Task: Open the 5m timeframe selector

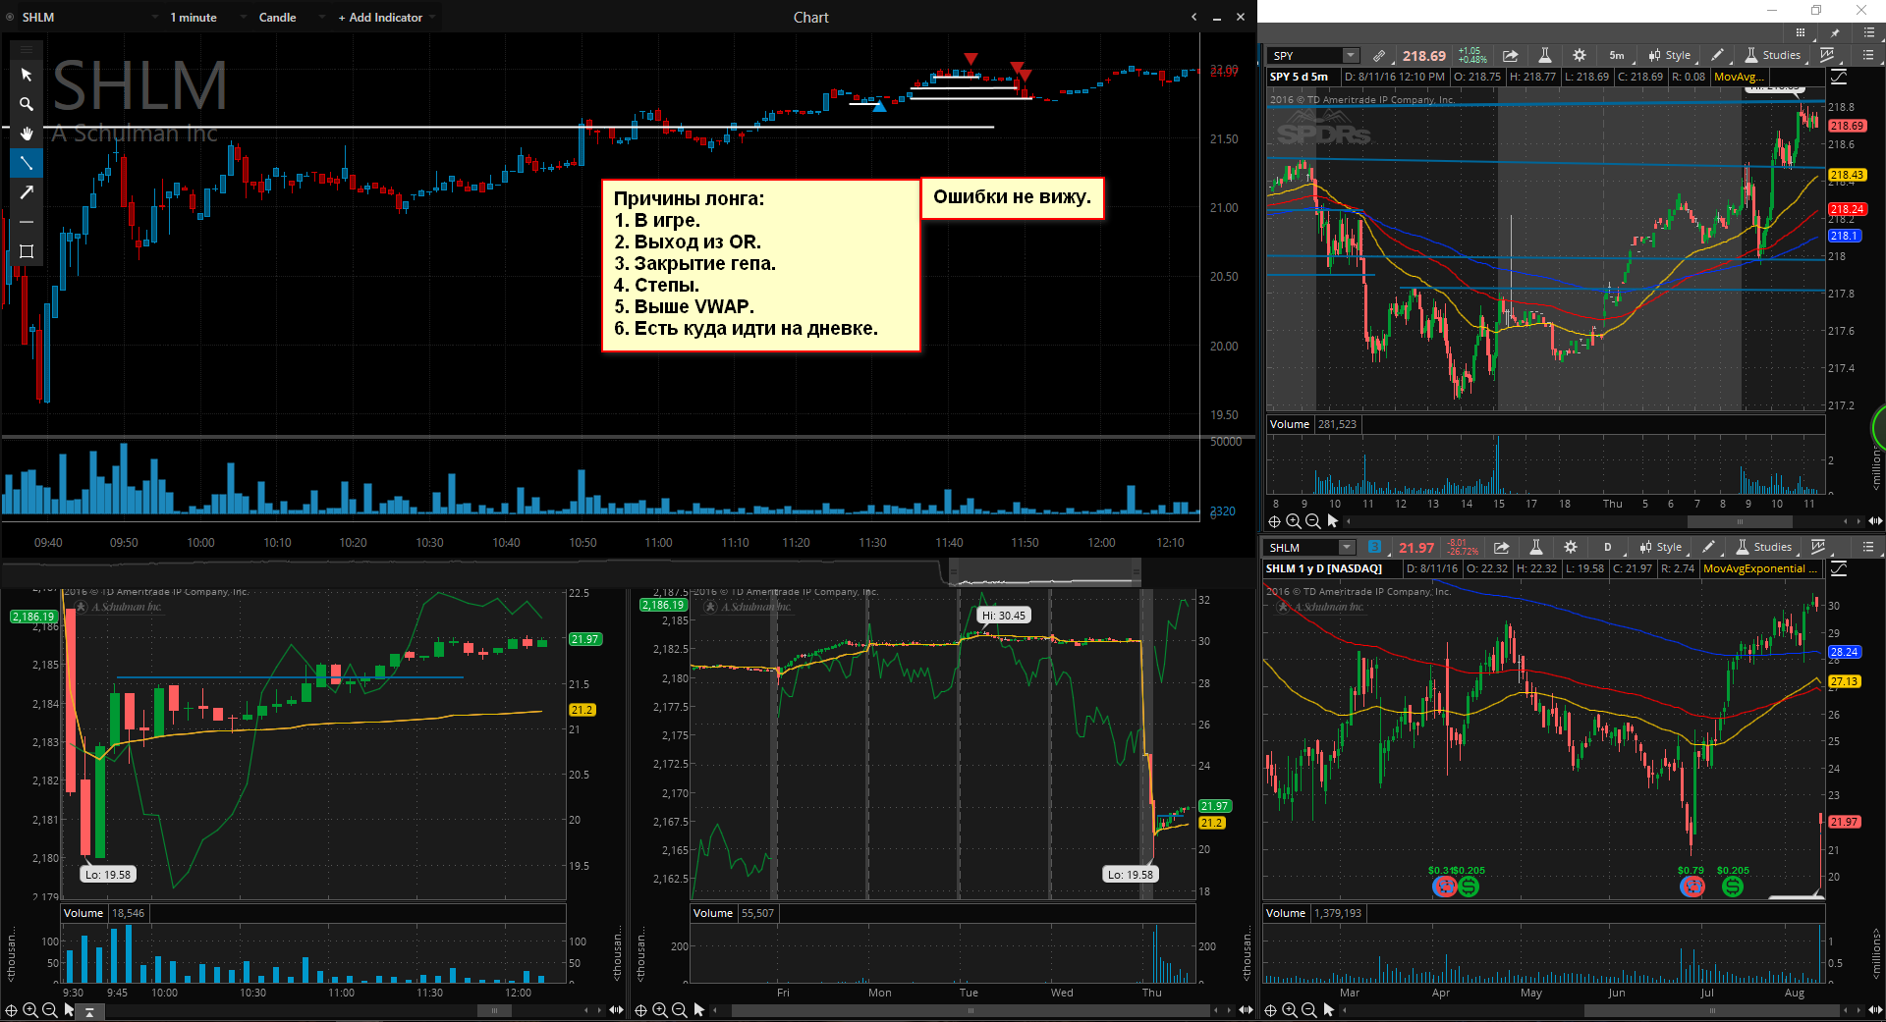Action: (x=1616, y=55)
